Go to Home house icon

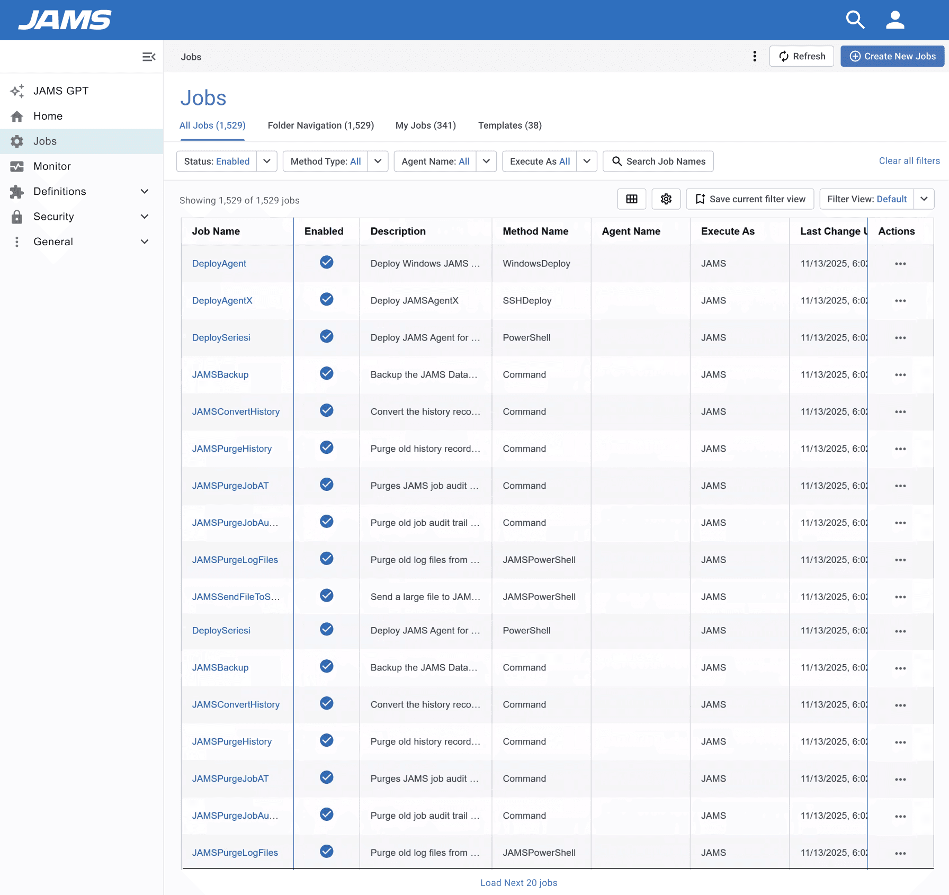(17, 116)
